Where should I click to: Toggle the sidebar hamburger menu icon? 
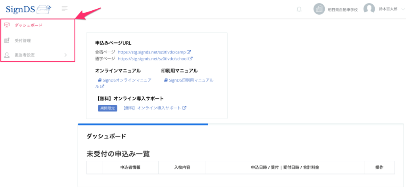click(x=65, y=9)
